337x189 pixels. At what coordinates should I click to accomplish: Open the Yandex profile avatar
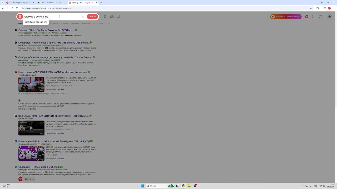329,17
